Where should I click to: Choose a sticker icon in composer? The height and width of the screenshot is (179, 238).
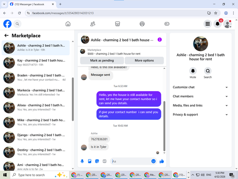[97, 161]
